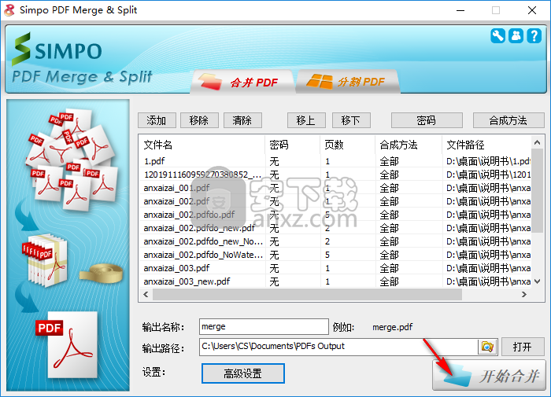Close the Simpo PDF Merge & Split window
The width and height of the screenshot is (551, 397).
pyautogui.click(x=532, y=10)
